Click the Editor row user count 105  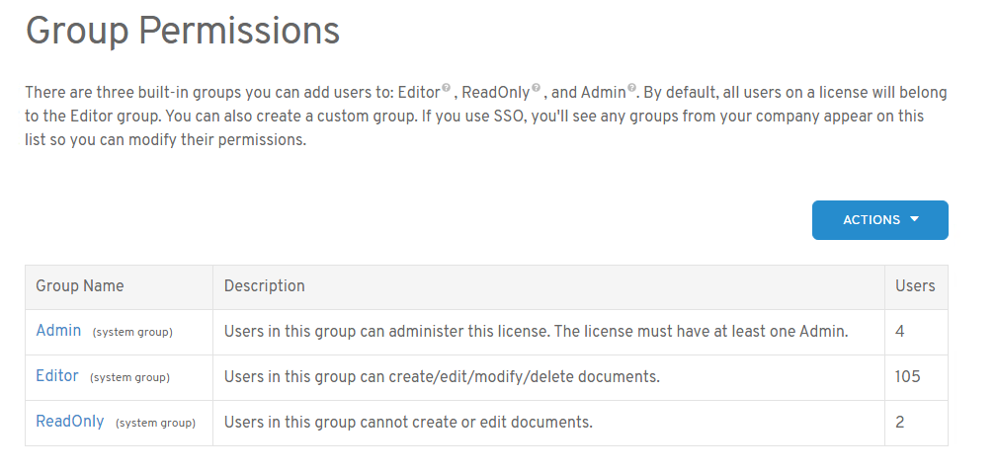click(x=907, y=376)
